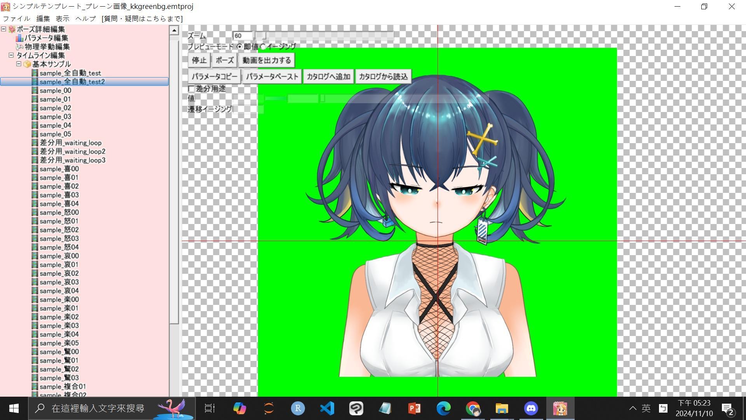This screenshot has height=420, width=746.
Task: Click the カタログから読込 button
Action: coord(383,77)
